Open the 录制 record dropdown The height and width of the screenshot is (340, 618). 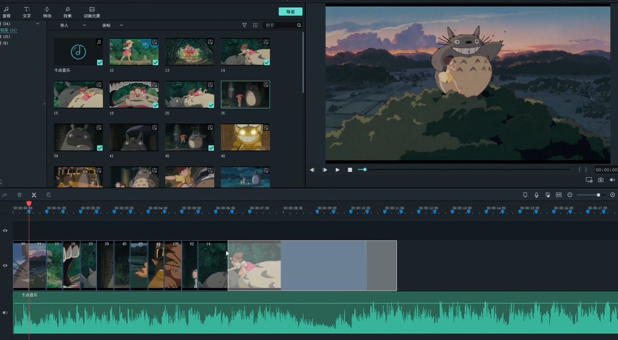(112, 25)
